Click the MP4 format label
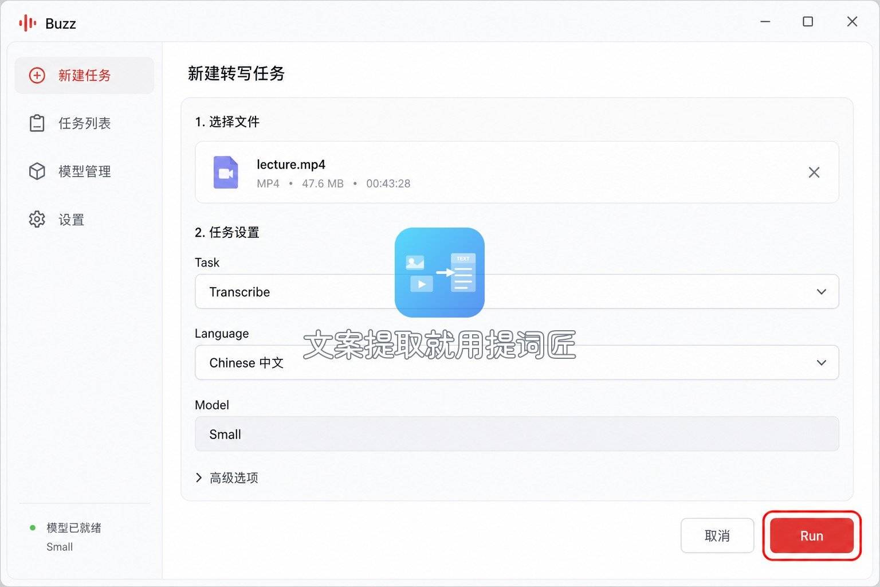Image resolution: width=880 pixels, height=587 pixels. click(x=268, y=183)
